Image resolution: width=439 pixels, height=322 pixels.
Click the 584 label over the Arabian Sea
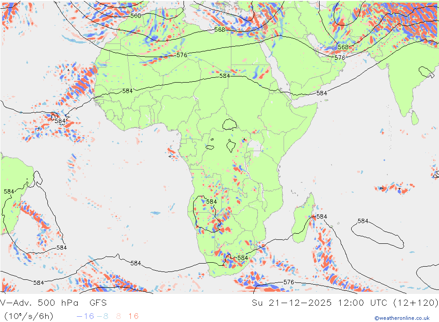point(322,93)
